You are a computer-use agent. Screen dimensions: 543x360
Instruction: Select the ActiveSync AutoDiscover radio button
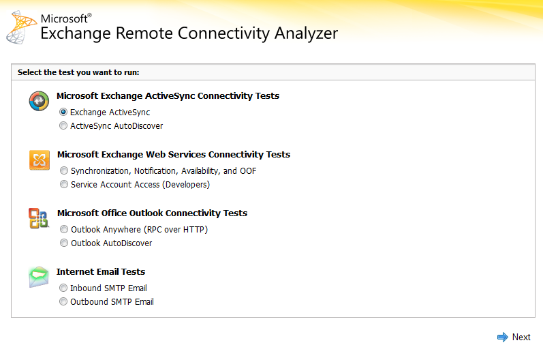click(x=63, y=125)
